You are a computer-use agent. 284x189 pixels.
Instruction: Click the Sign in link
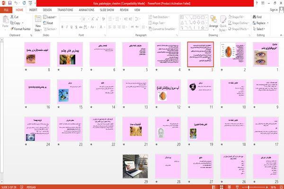274,10
